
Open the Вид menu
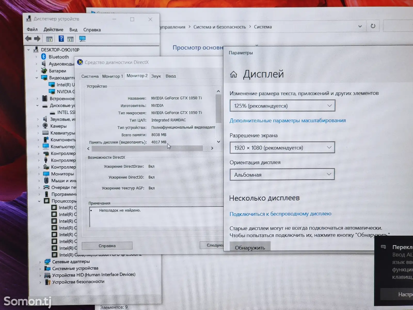(73, 30)
